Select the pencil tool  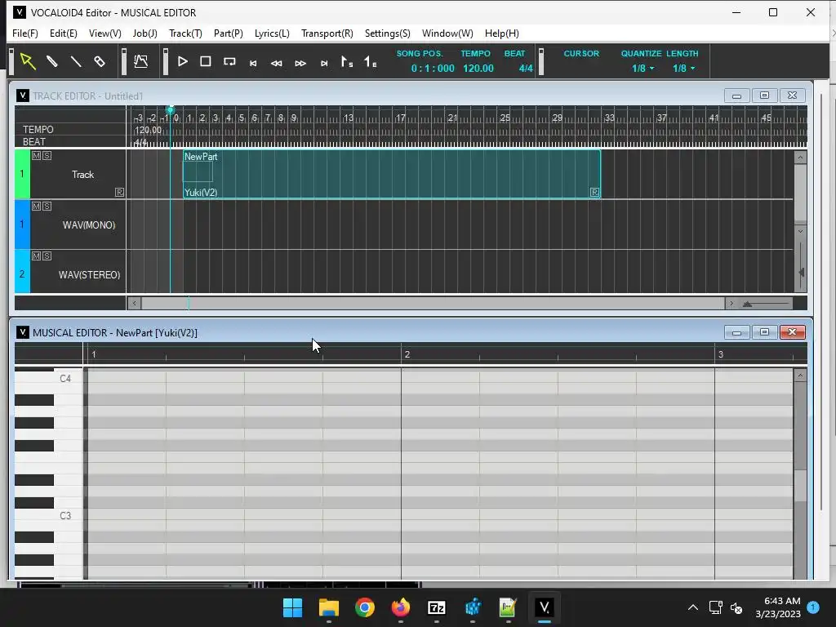coord(51,62)
